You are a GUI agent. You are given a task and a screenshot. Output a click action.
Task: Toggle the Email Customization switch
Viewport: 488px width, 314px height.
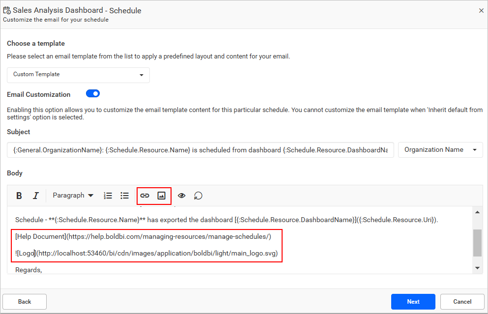93,93
